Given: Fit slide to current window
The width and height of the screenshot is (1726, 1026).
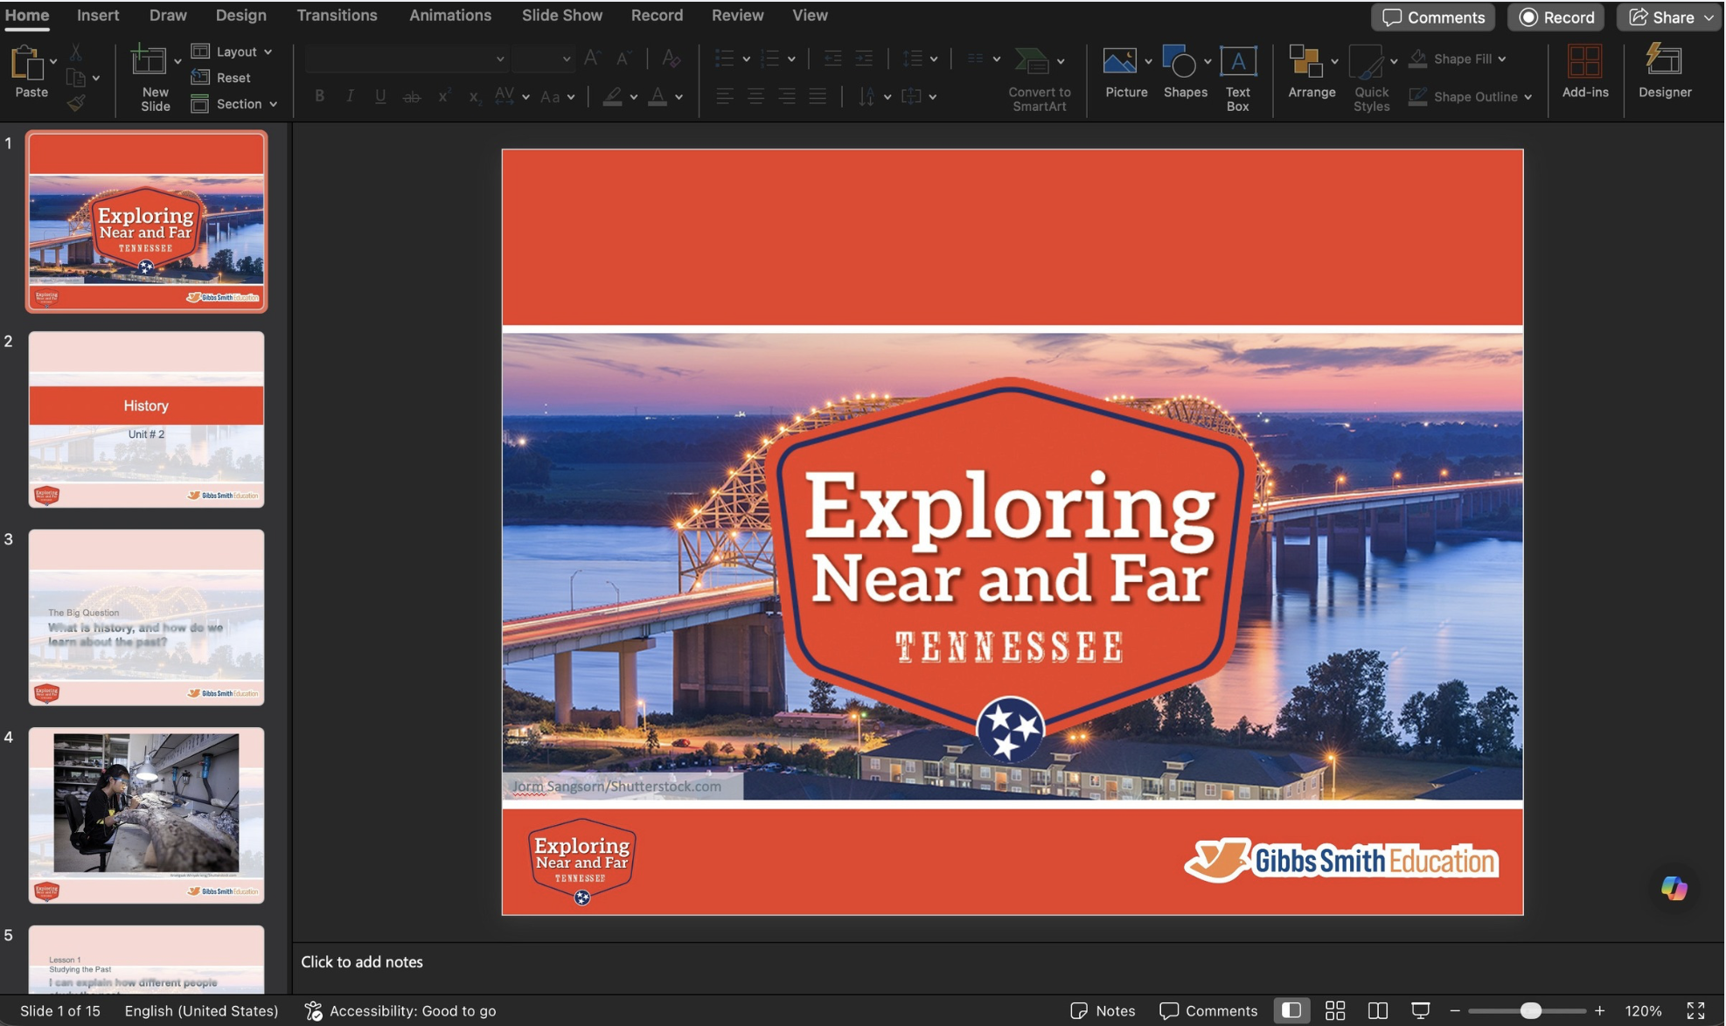Looking at the screenshot, I should pos(1695,1010).
